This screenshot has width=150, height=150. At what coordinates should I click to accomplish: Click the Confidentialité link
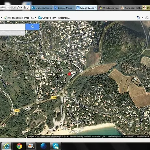point(142,136)
